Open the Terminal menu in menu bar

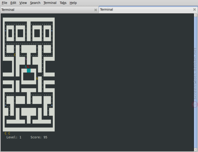pos(50,3)
